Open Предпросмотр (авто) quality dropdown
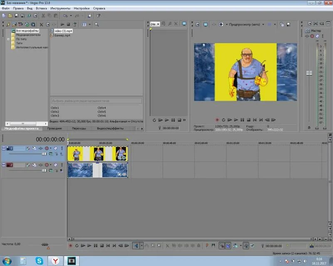This screenshot has height=266, width=333. [x=263, y=25]
